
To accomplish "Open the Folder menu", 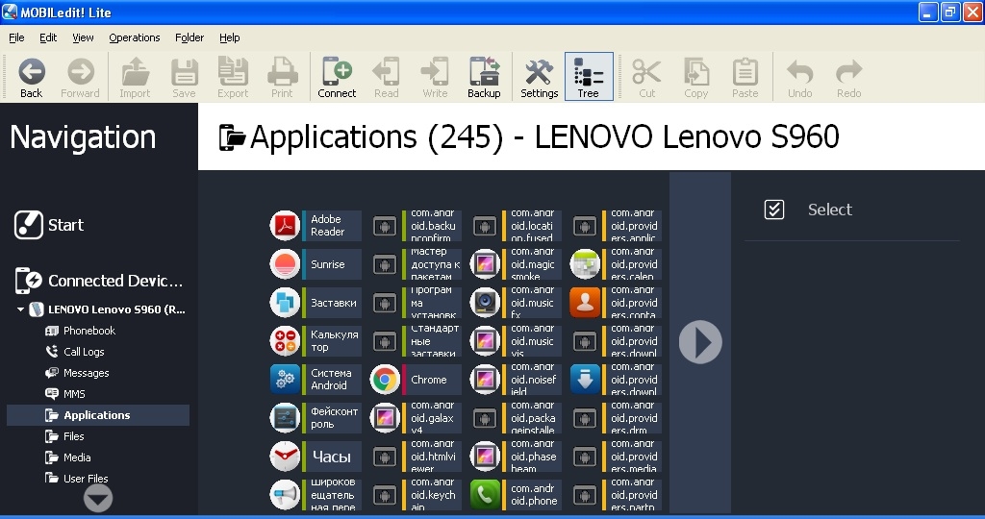I will pos(189,37).
